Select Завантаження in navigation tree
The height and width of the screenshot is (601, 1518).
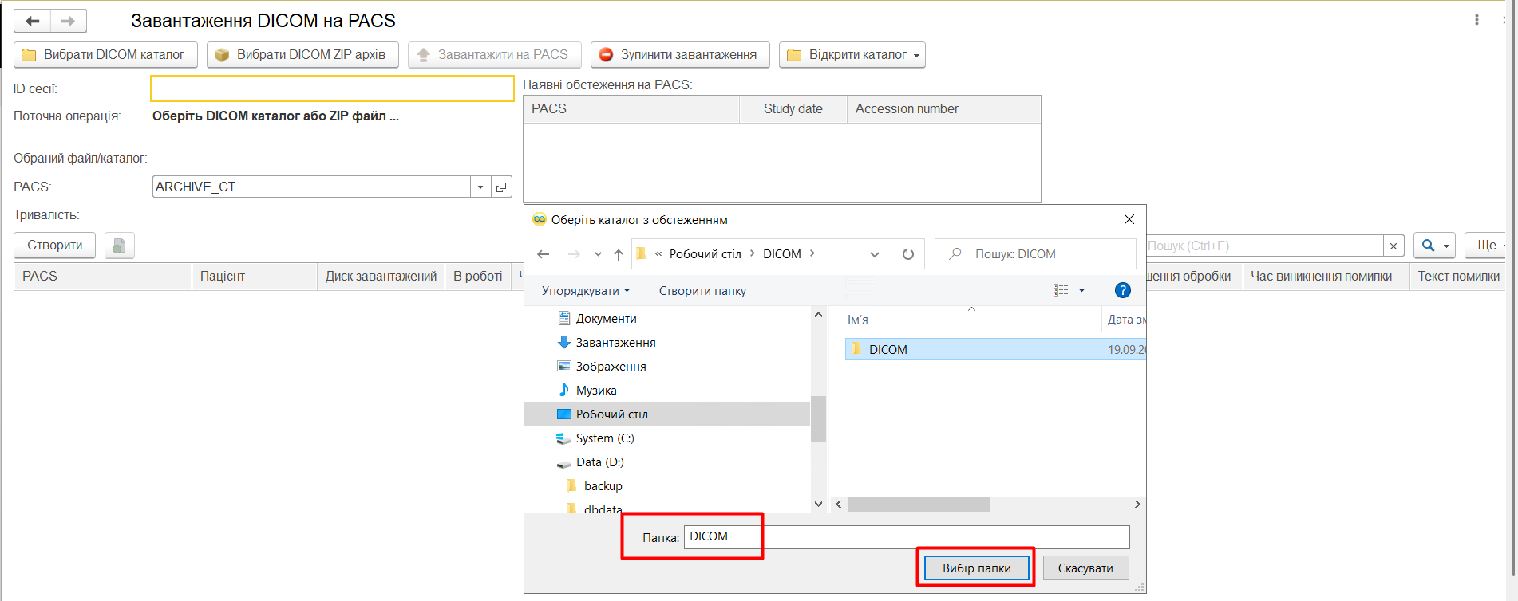615,343
